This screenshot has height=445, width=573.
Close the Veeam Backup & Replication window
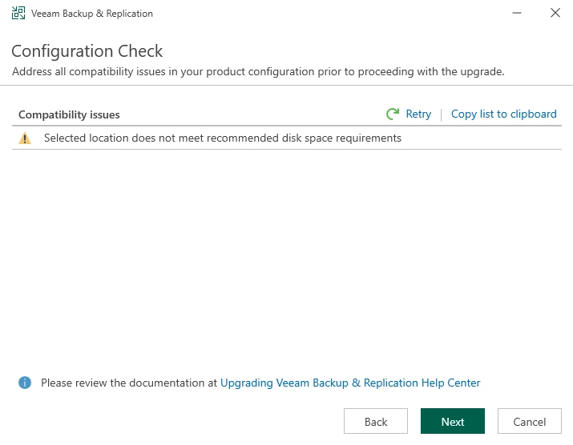pos(555,13)
